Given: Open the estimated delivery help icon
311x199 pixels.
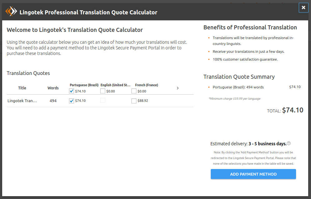Looking at the screenshot, I should click(289, 143).
